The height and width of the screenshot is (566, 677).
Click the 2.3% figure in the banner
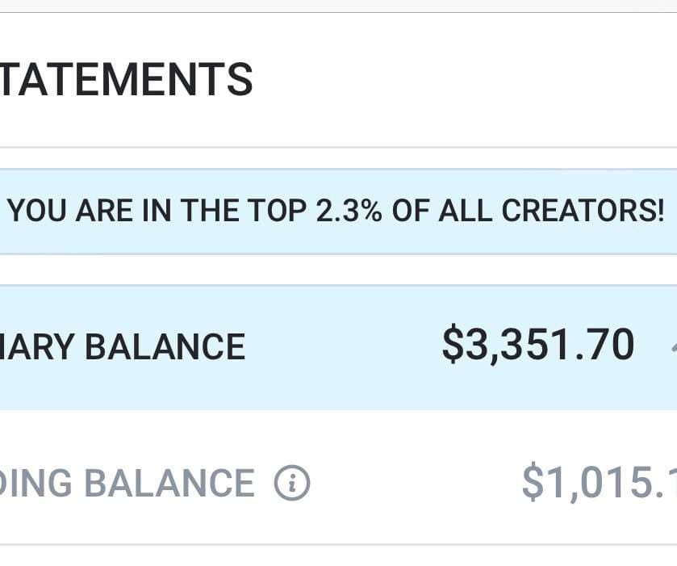pos(349,211)
